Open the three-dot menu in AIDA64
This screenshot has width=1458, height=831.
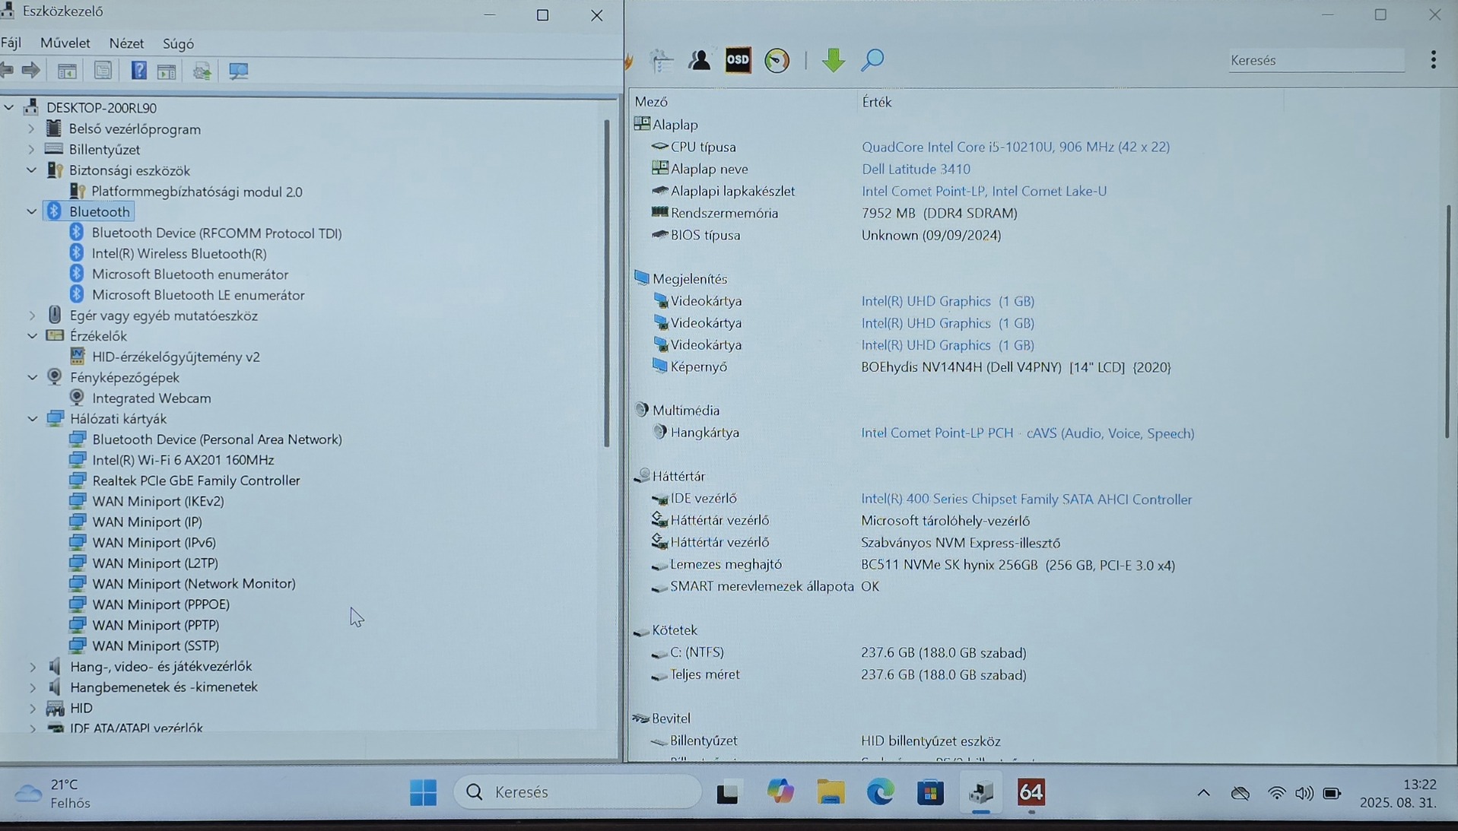coord(1433,60)
